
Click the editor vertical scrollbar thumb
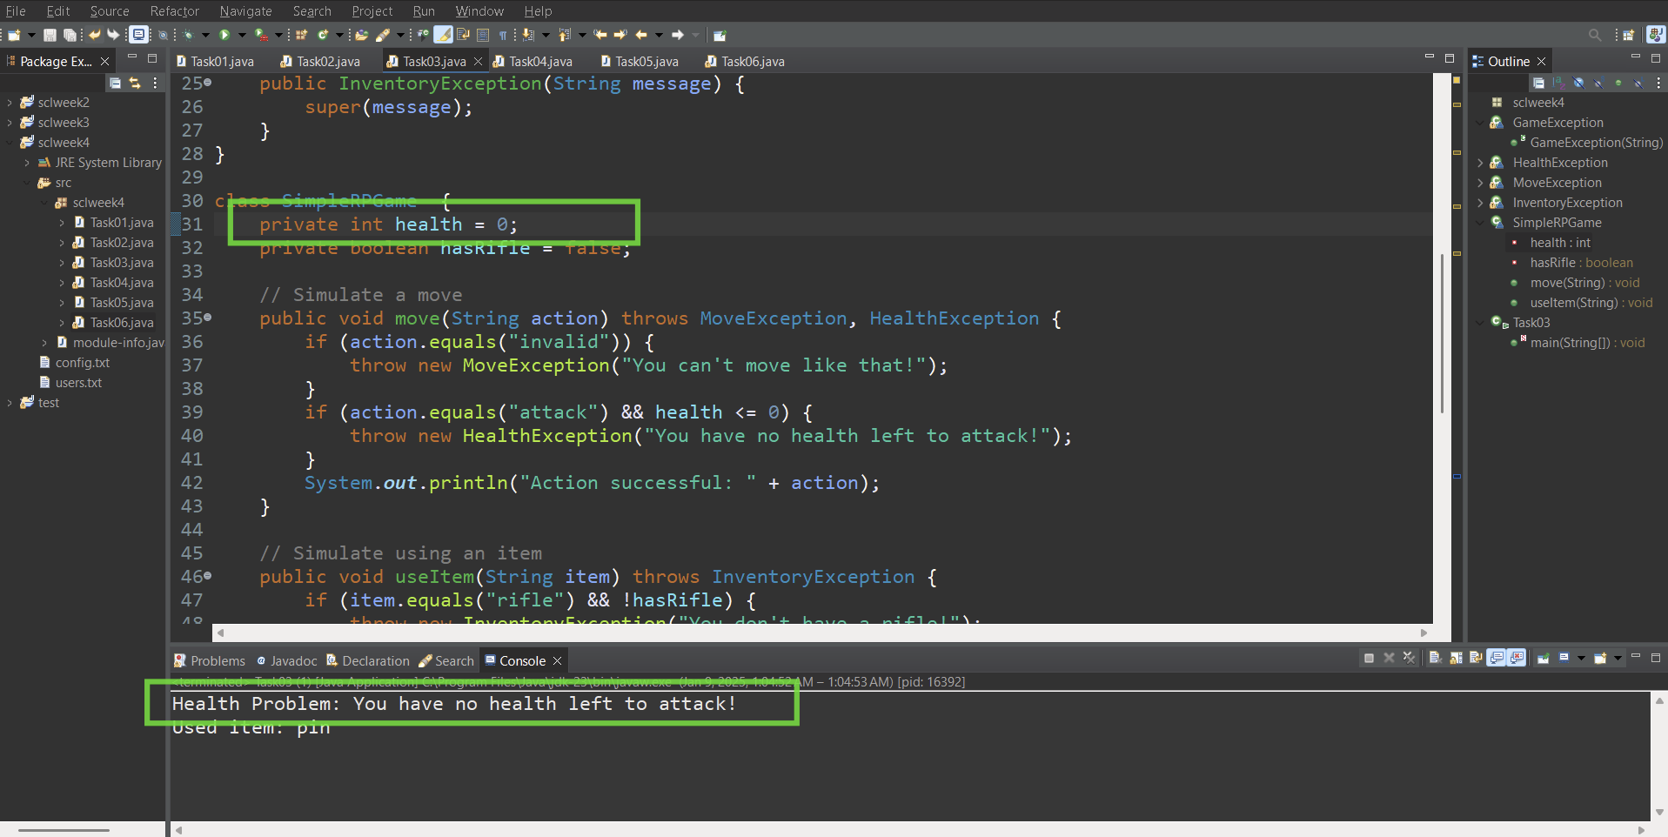(x=1443, y=332)
